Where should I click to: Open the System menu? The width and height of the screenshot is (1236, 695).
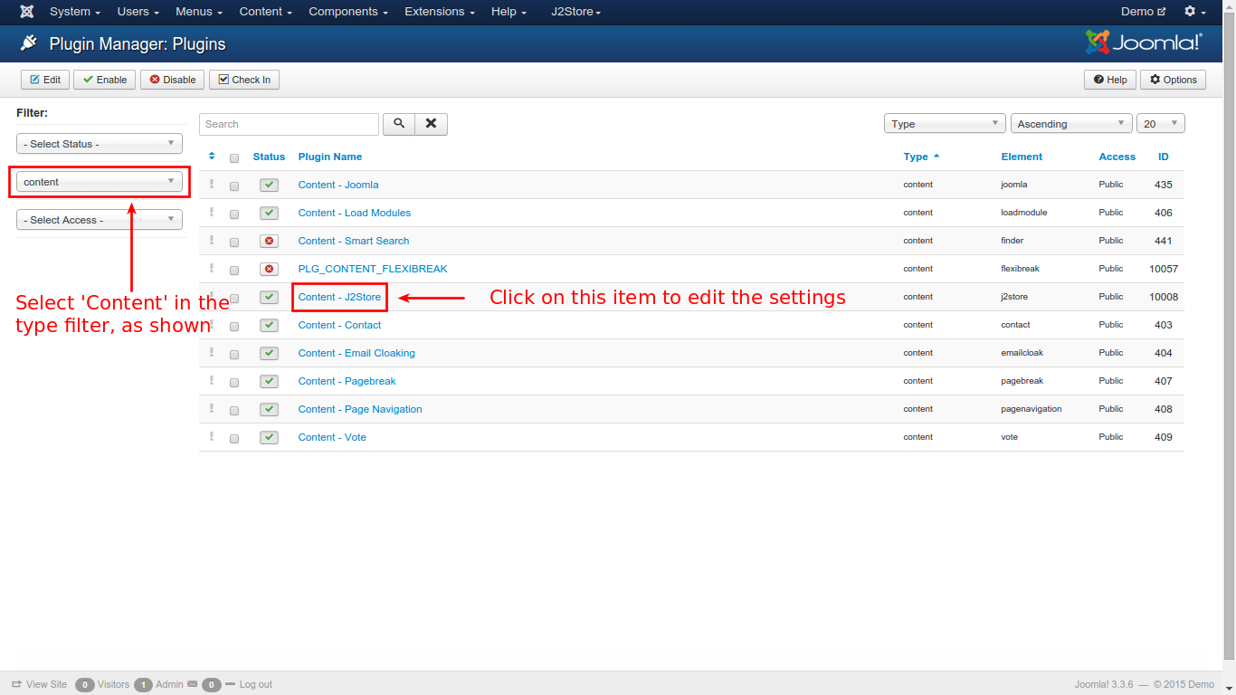(75, 12)
